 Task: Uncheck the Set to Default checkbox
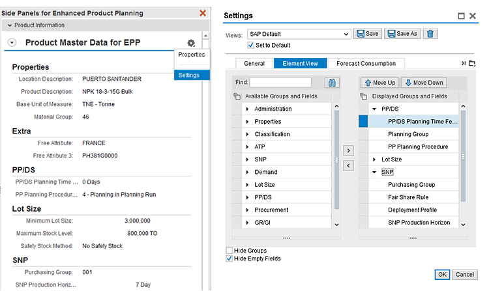(251, 45)
